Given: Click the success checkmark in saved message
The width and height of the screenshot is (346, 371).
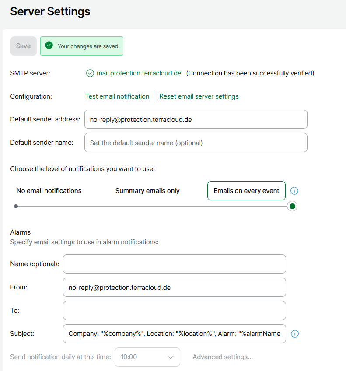Looking at the screenshot, I should click(x=49, y=46).
